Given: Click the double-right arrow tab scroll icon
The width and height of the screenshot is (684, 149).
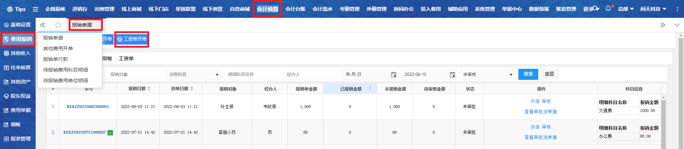Looking at the screenshot, I should pos(662,25).
